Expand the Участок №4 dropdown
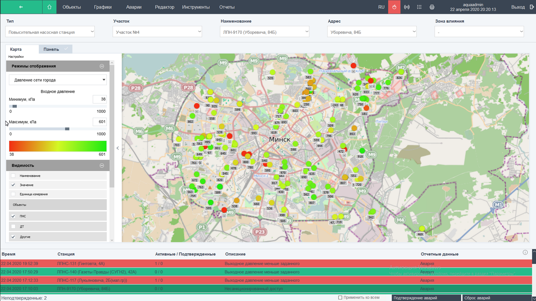Image resolution: width=536 pixels, height=301 pixels. click(x=157, y=32)
